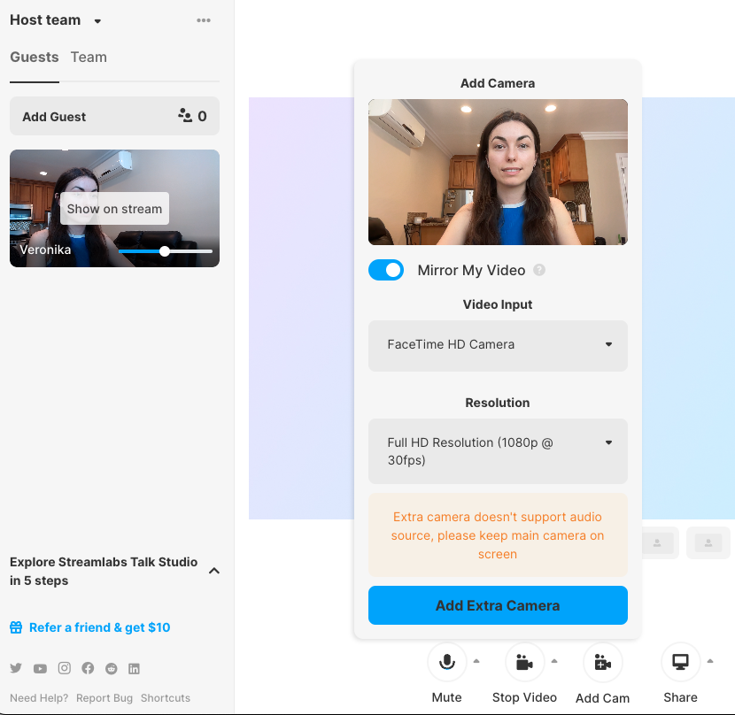Viewport: 735px width, 715px height.
Task: Click the Stop Video camera icon
Action: click(524, 662)
